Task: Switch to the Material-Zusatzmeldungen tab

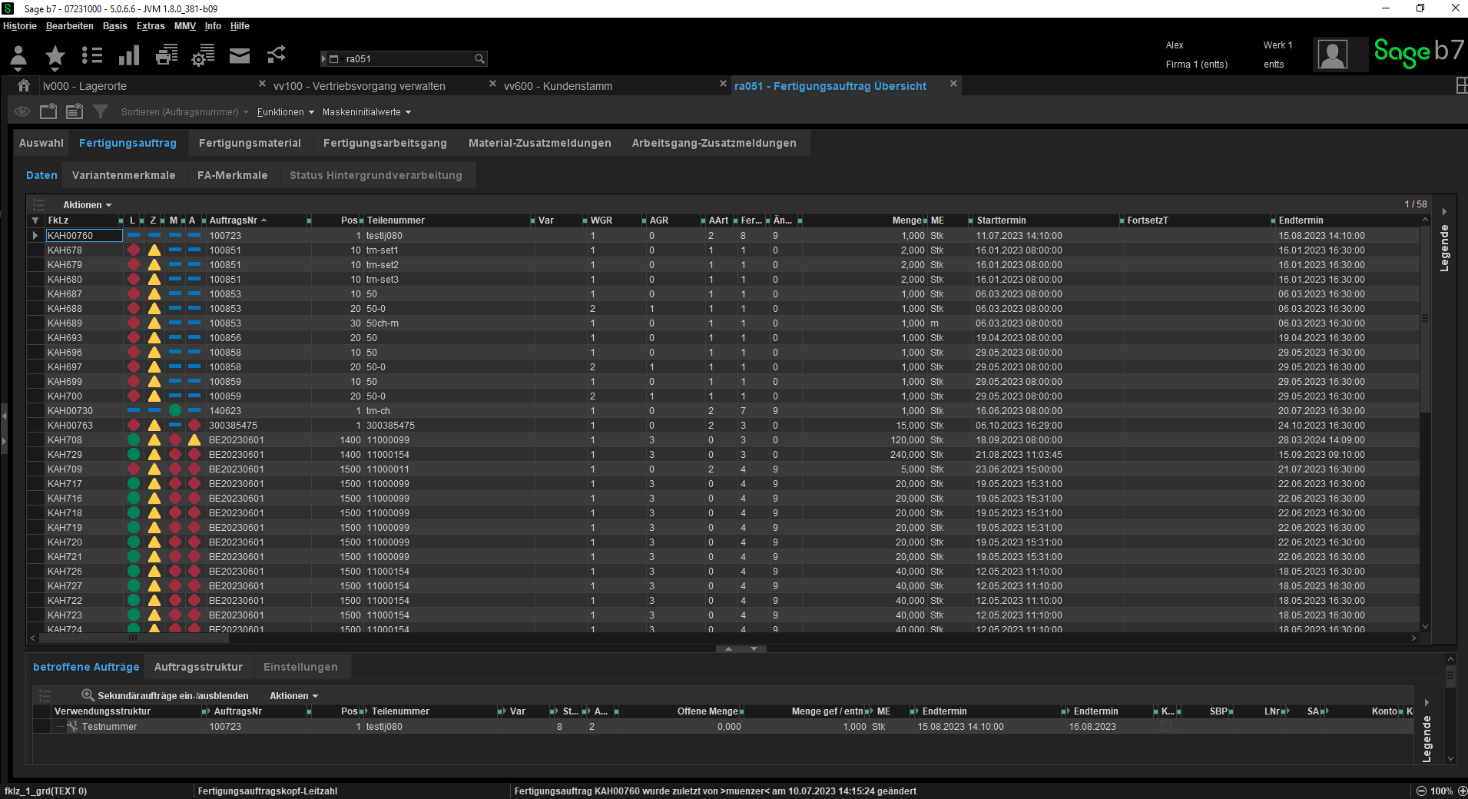Action: point(540,143)
